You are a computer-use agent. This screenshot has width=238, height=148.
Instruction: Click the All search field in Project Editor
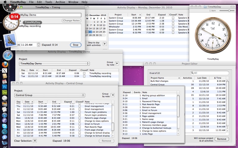(x=209, y=73)
